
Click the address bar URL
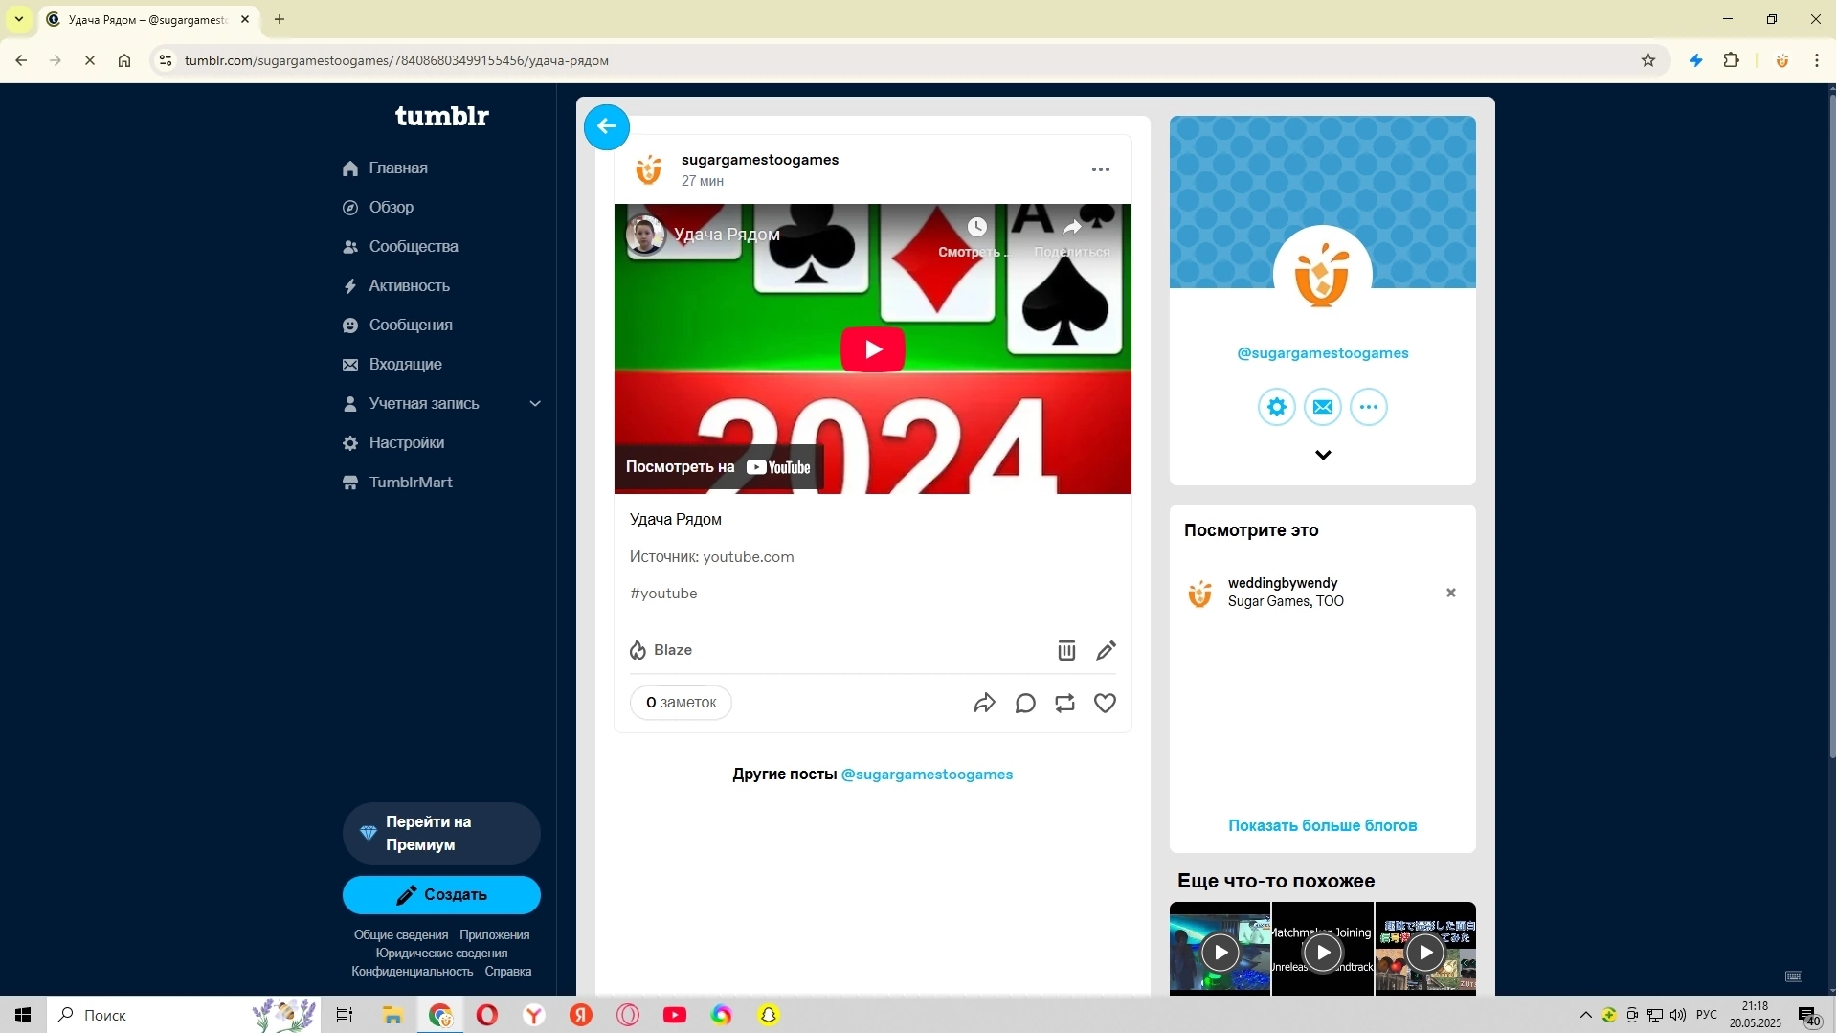tap(396, 60)
